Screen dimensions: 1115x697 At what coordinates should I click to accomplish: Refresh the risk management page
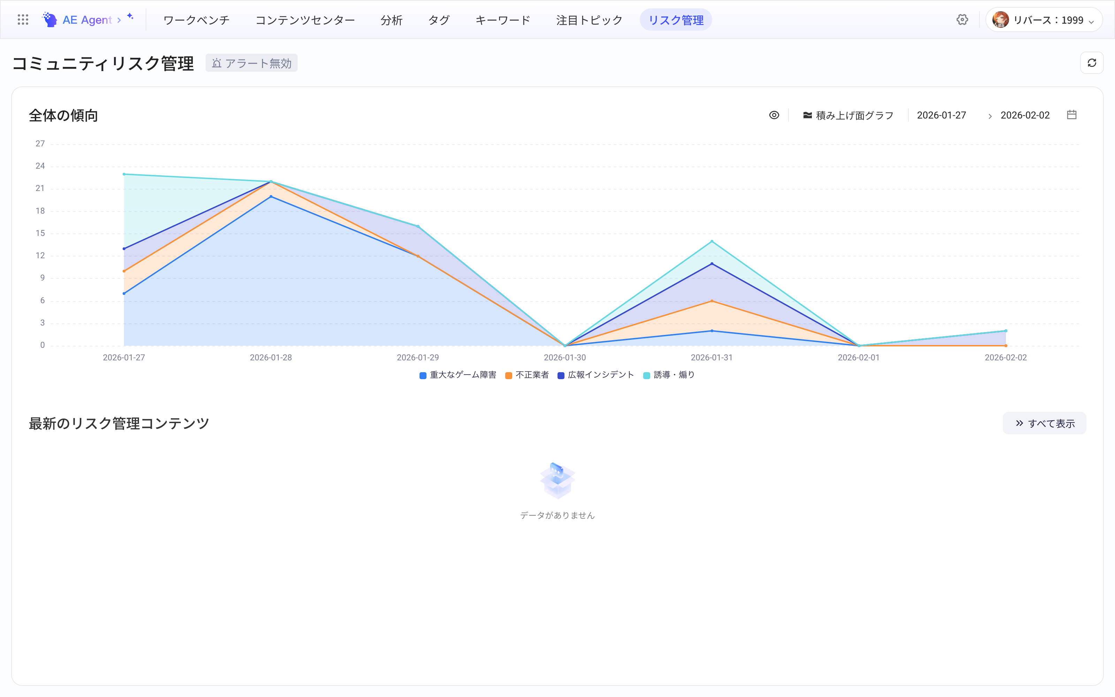click(x=1092, y=63)
